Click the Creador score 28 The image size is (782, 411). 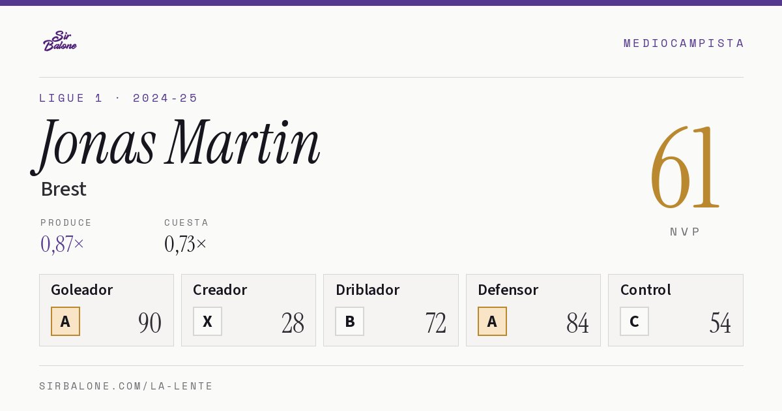293,323
